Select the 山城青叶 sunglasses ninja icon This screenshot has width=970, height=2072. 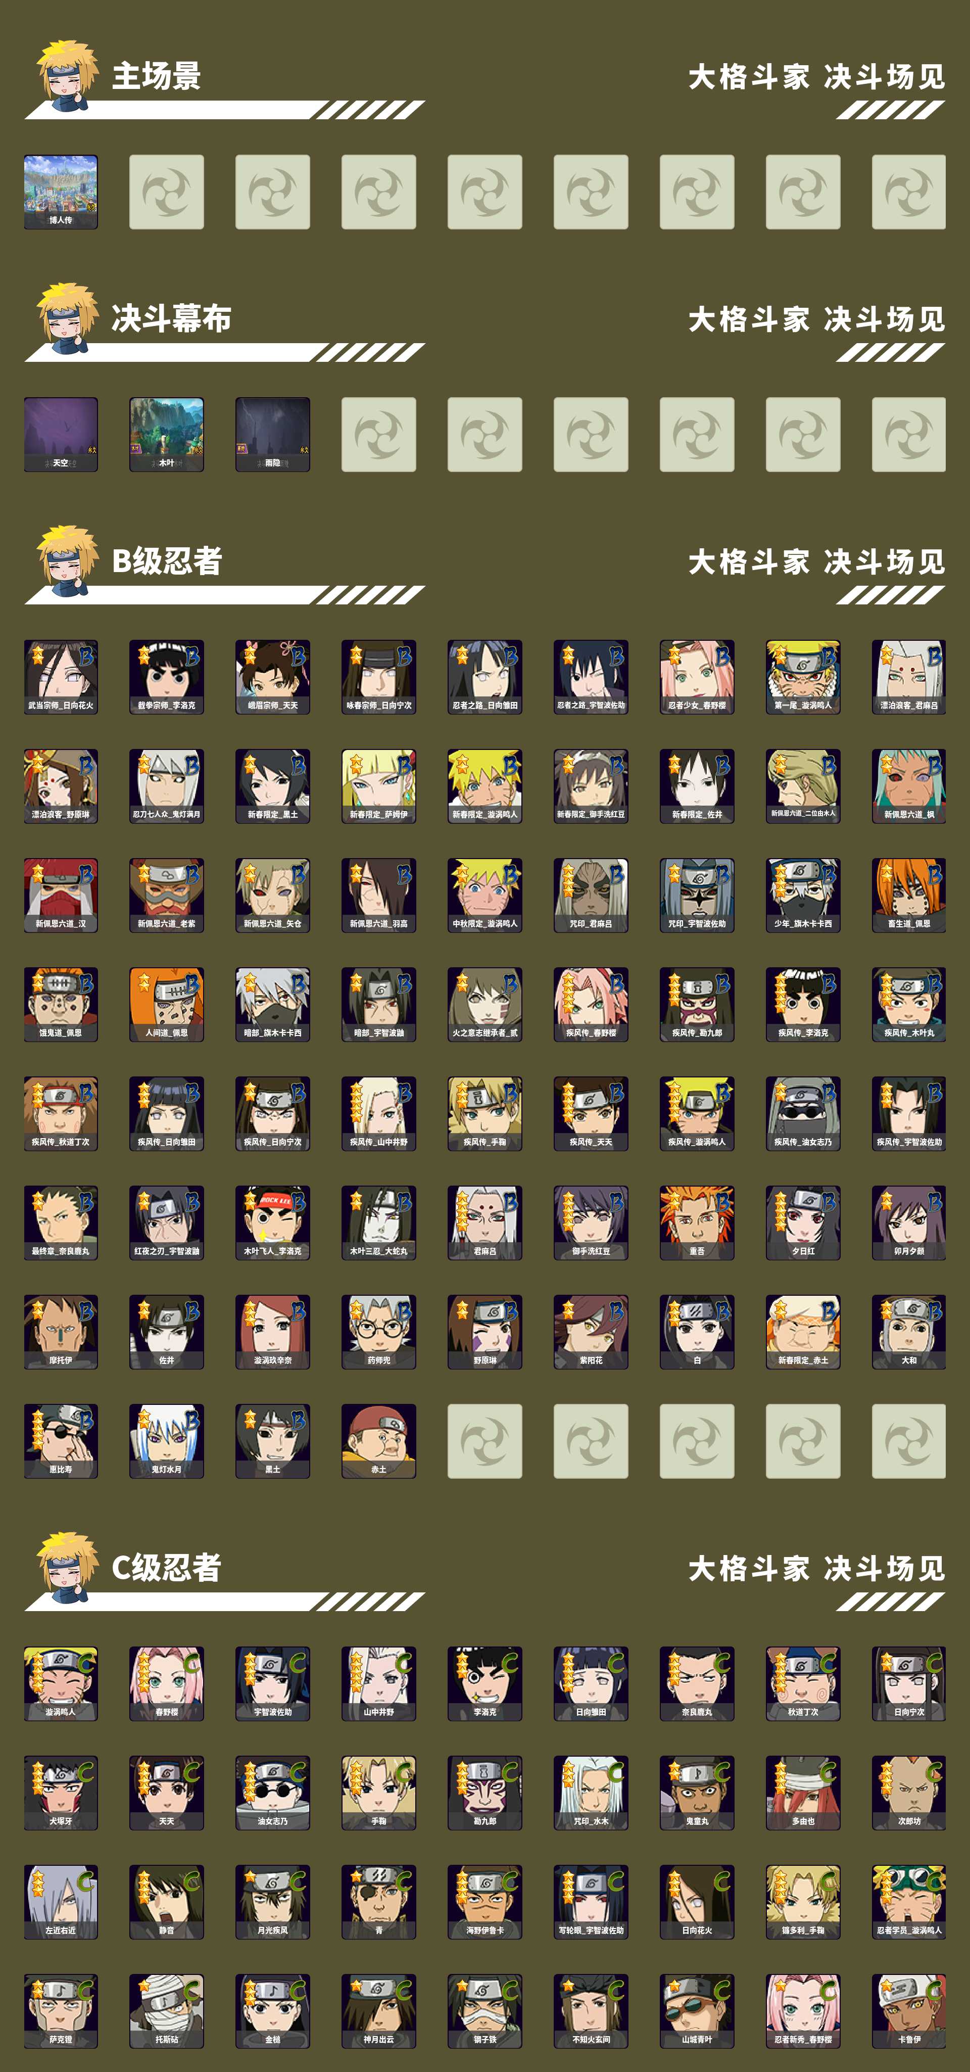coord(697,2011)
